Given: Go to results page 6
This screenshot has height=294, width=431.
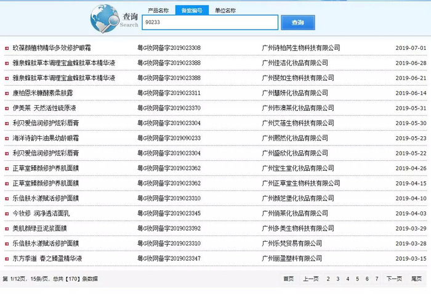Looking at the screenshot, I should [367, 279].
